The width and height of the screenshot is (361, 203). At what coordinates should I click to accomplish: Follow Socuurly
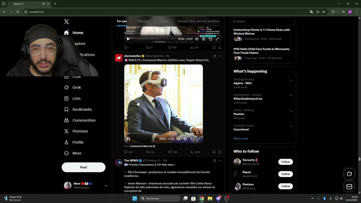[x=285, y=162]
